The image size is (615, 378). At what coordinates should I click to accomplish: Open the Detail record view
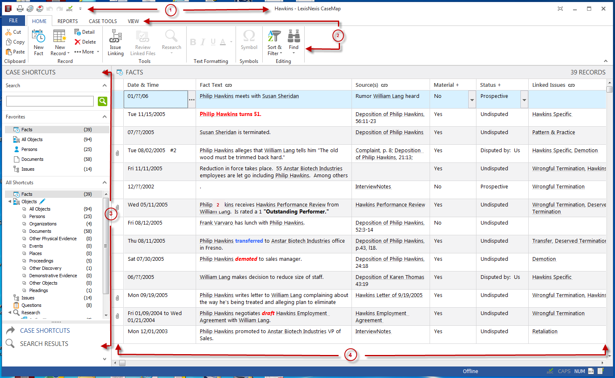84,32
